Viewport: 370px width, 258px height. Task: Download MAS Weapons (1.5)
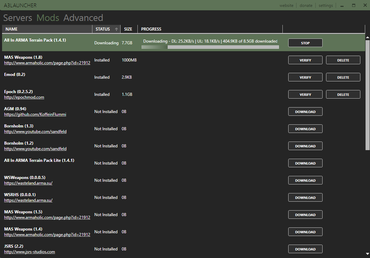pyautogui.click(x=305, y=215)
